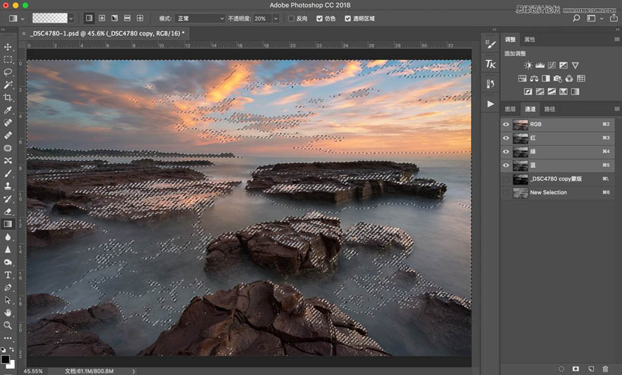The height and width of the screenshot is (375, 622).
Task: Expand the left toolbar chevrons
Action: pyautogui.click(x=3, y=30)
